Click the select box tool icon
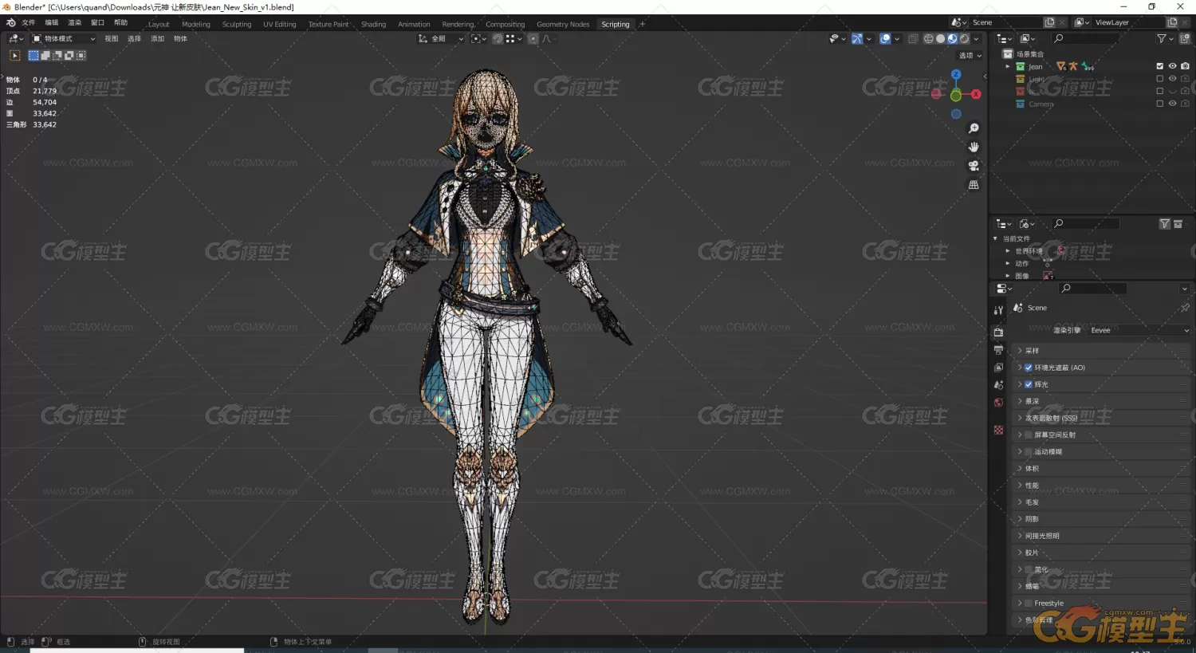This screenshot has height=653, width=1196. point(14,55)
